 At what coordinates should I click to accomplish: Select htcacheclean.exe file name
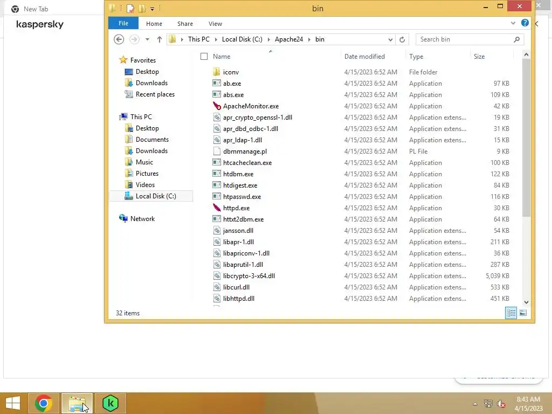(x=247, y=163)
